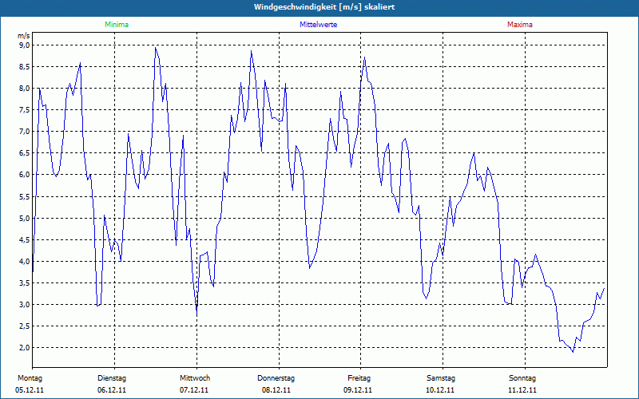Click the 5,0 y-axis value
Screen dimensions: 639x399
pos(25,218)
